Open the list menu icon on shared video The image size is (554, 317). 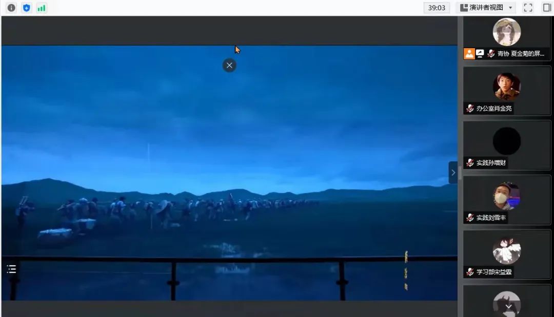pyautogui.click(x=11, y=269)
